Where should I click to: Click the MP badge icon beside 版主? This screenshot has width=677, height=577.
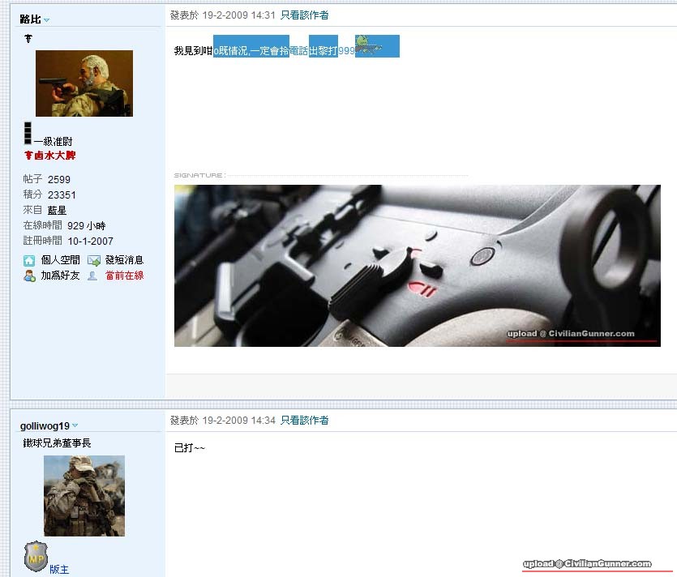pos(35,557)
